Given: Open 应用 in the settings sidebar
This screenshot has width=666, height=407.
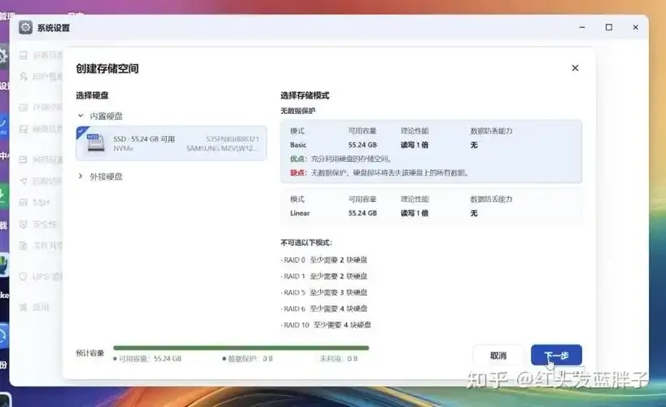Looking at the screenshot, I should [35, 307].
